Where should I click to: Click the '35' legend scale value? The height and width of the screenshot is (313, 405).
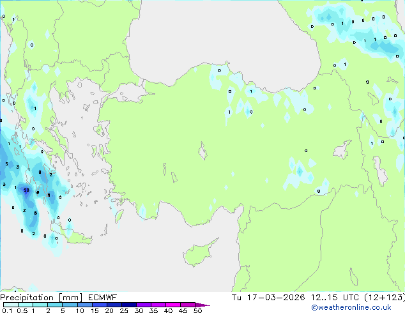[153, 310]
